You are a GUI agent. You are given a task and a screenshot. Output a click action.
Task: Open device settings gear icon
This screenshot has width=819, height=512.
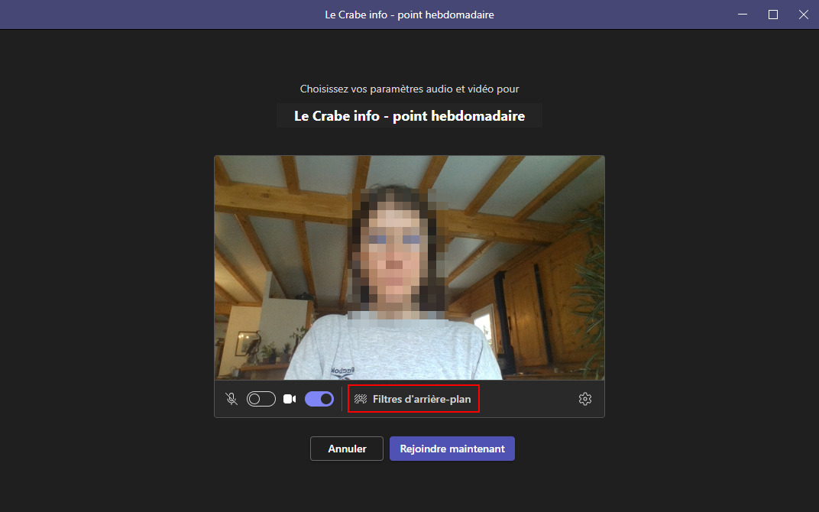coord(585,399)
